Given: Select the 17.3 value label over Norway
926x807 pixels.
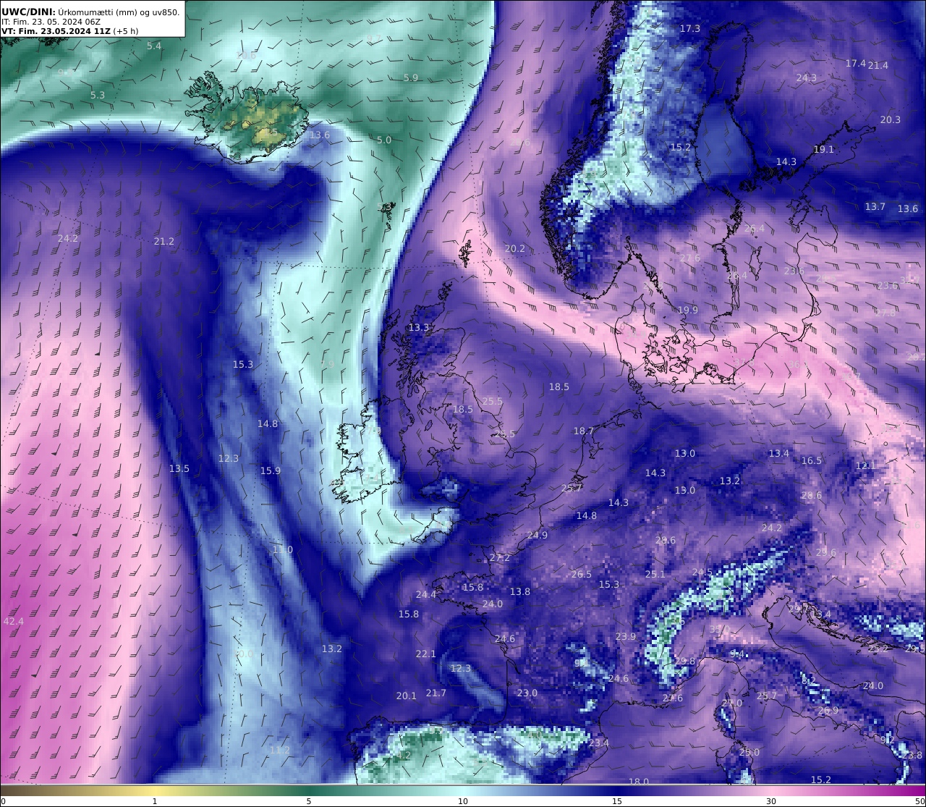Looking at the screenshot, I should [690, 29].
